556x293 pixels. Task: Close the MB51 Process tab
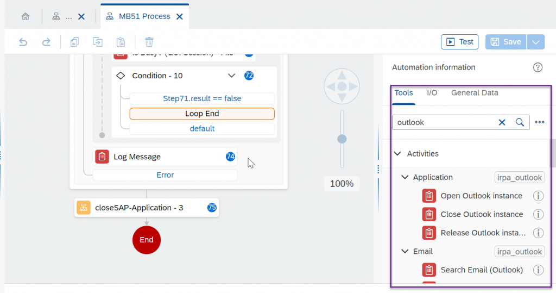[180, 17]
